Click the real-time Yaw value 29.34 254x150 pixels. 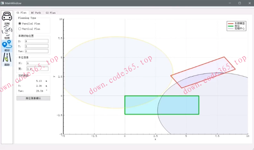pyautogui.click(x=40, y=91)
